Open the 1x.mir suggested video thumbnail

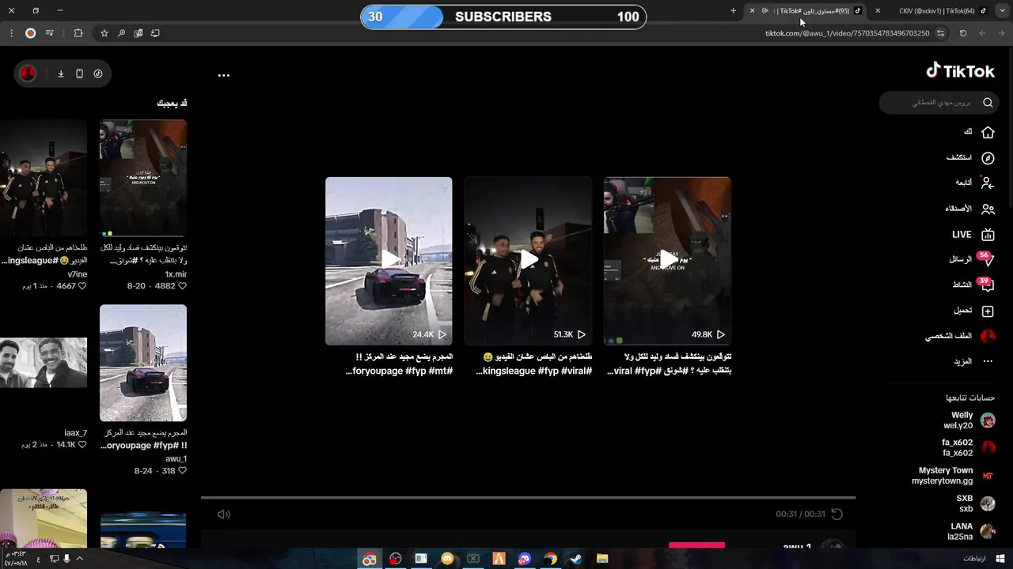tap(143, 178)
